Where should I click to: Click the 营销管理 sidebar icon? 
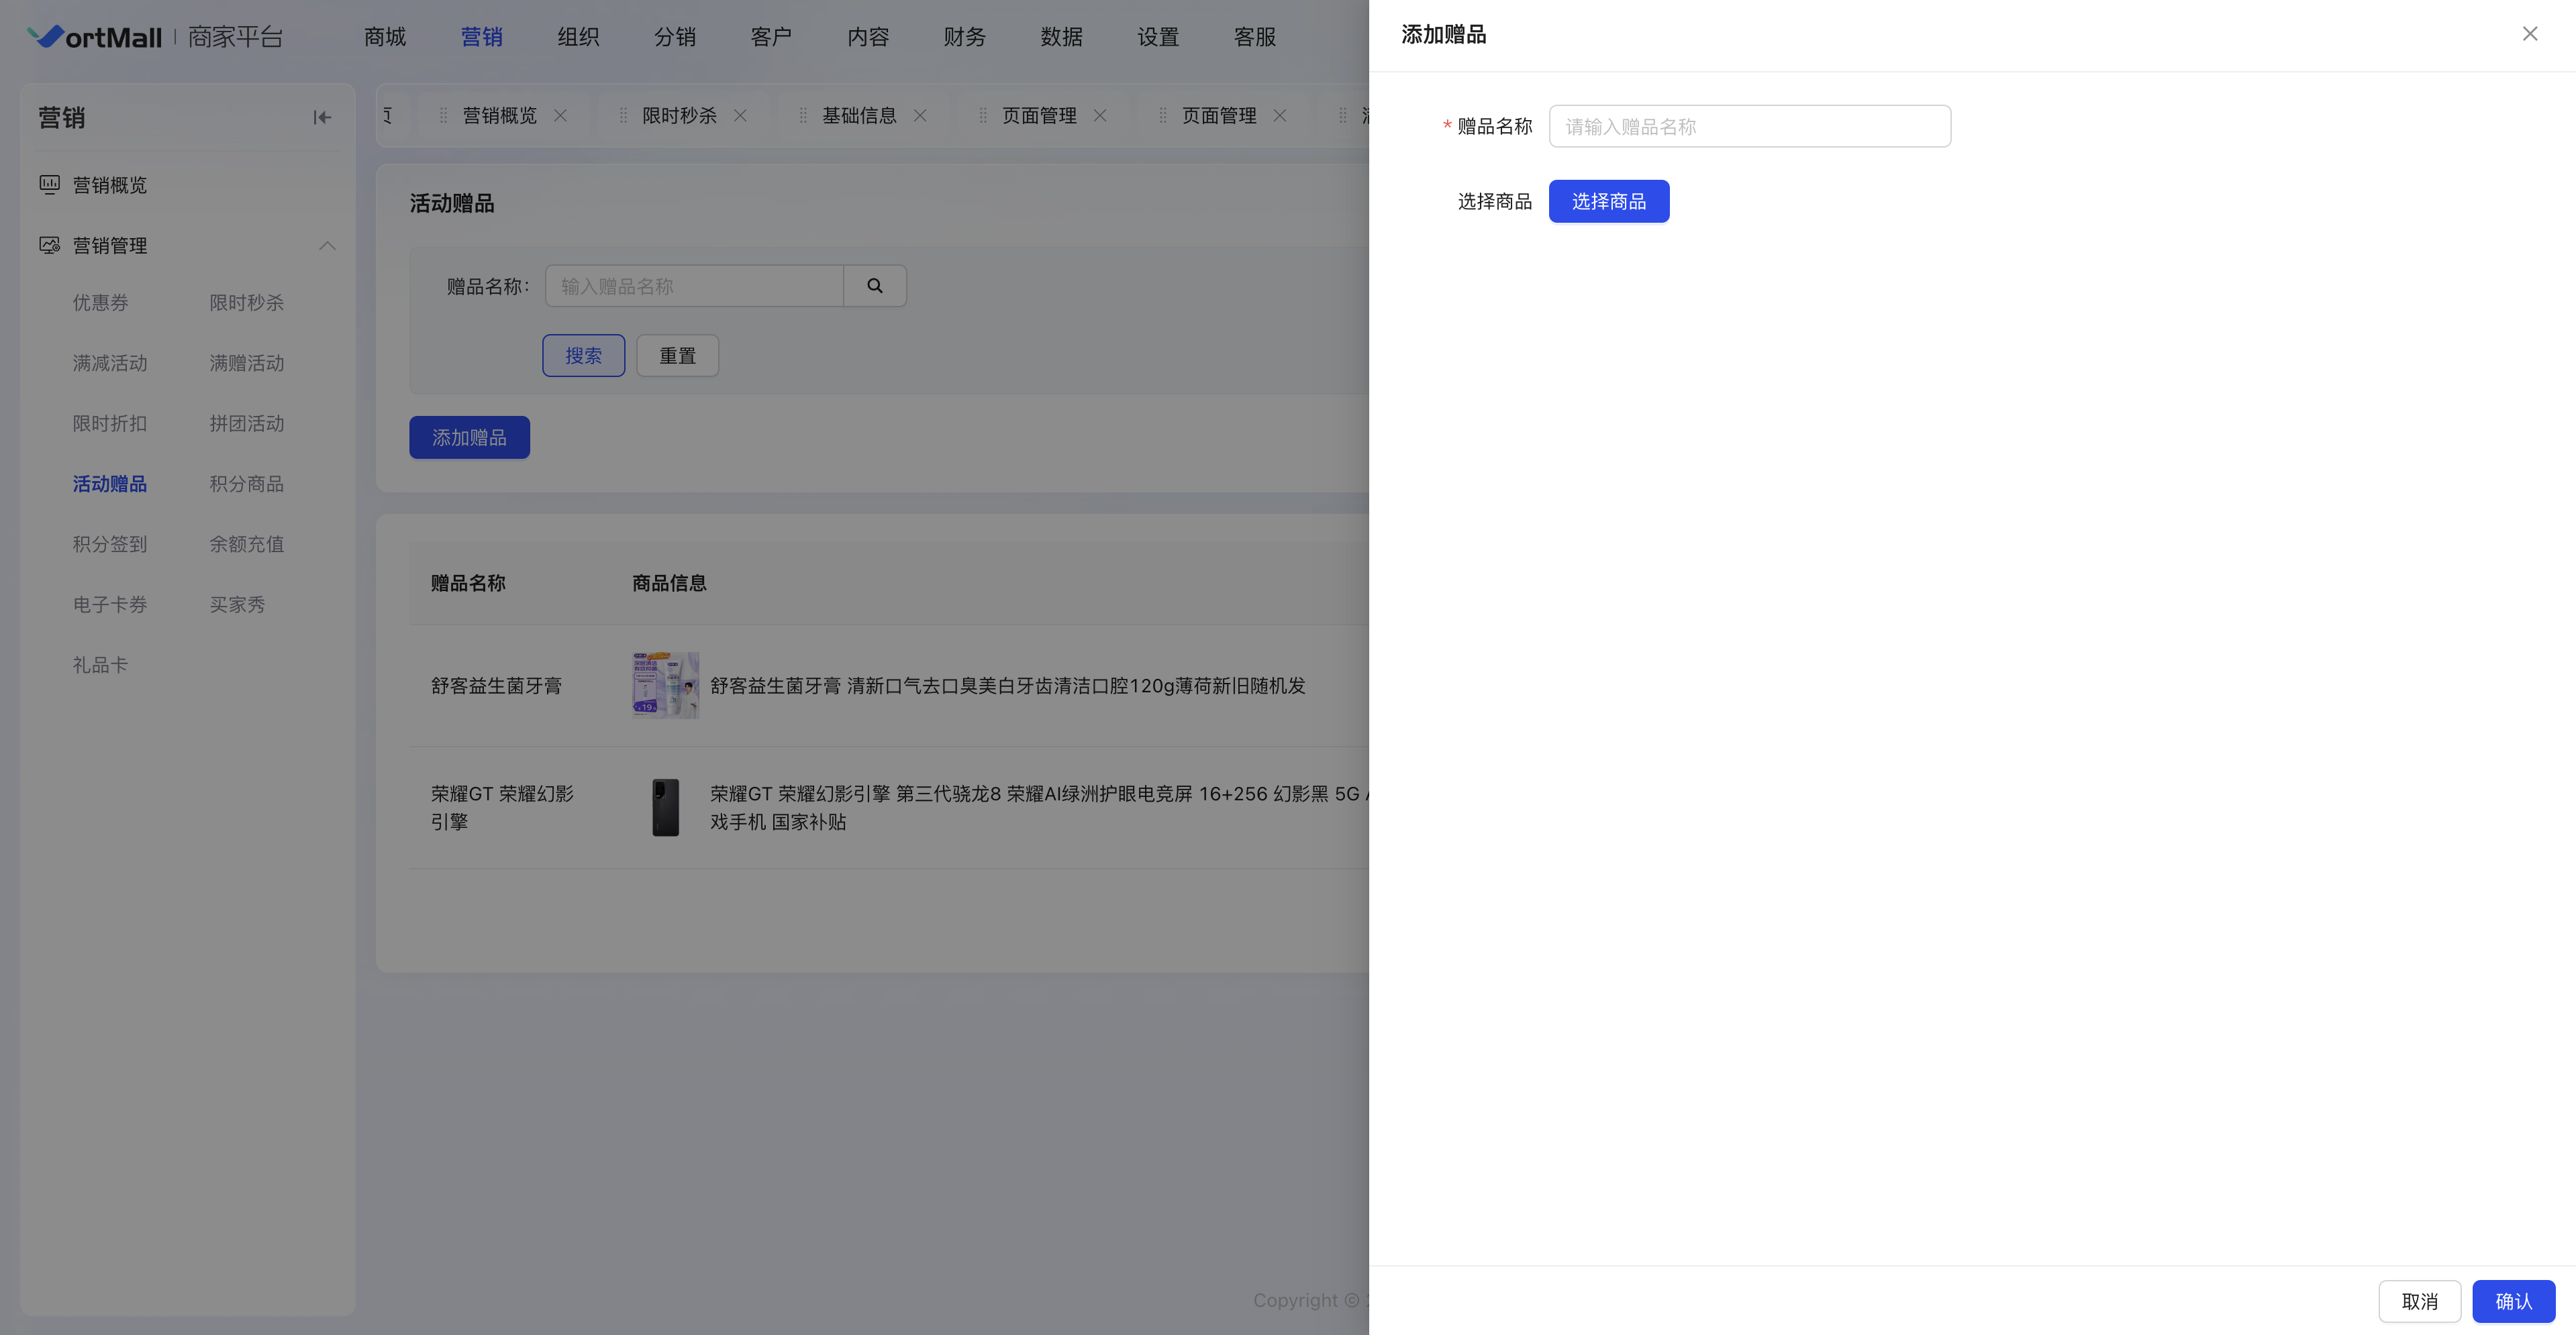(x=49, y=246)
